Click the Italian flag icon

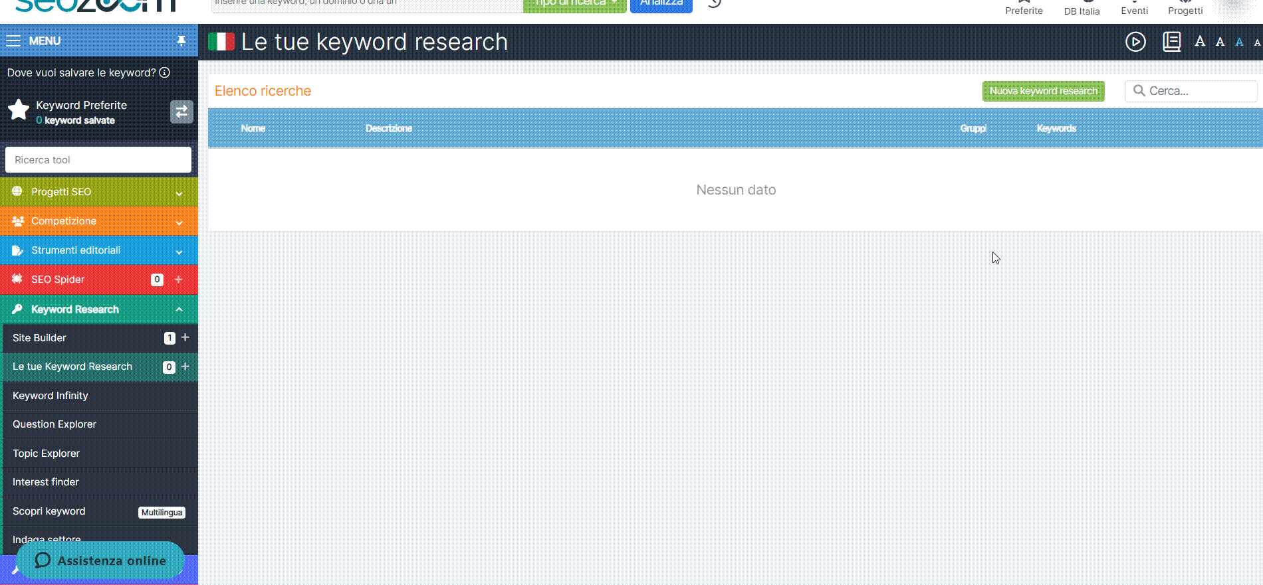221,42
